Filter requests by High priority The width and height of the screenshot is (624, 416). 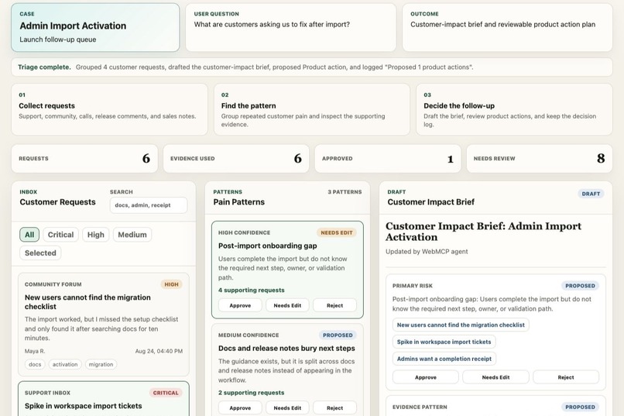tap(95, 235)
